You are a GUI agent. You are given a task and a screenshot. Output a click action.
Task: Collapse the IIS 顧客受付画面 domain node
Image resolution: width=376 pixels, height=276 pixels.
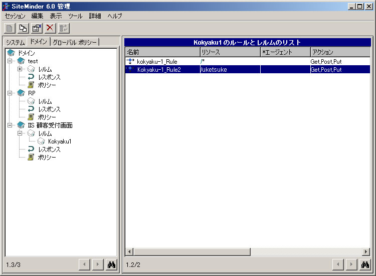click(x=10, y=125)
